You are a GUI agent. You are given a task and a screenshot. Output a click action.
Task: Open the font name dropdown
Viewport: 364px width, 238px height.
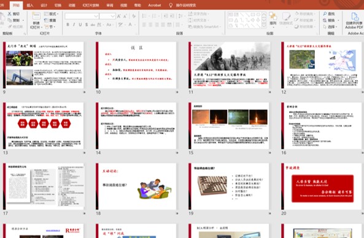(x=96, y=16)
